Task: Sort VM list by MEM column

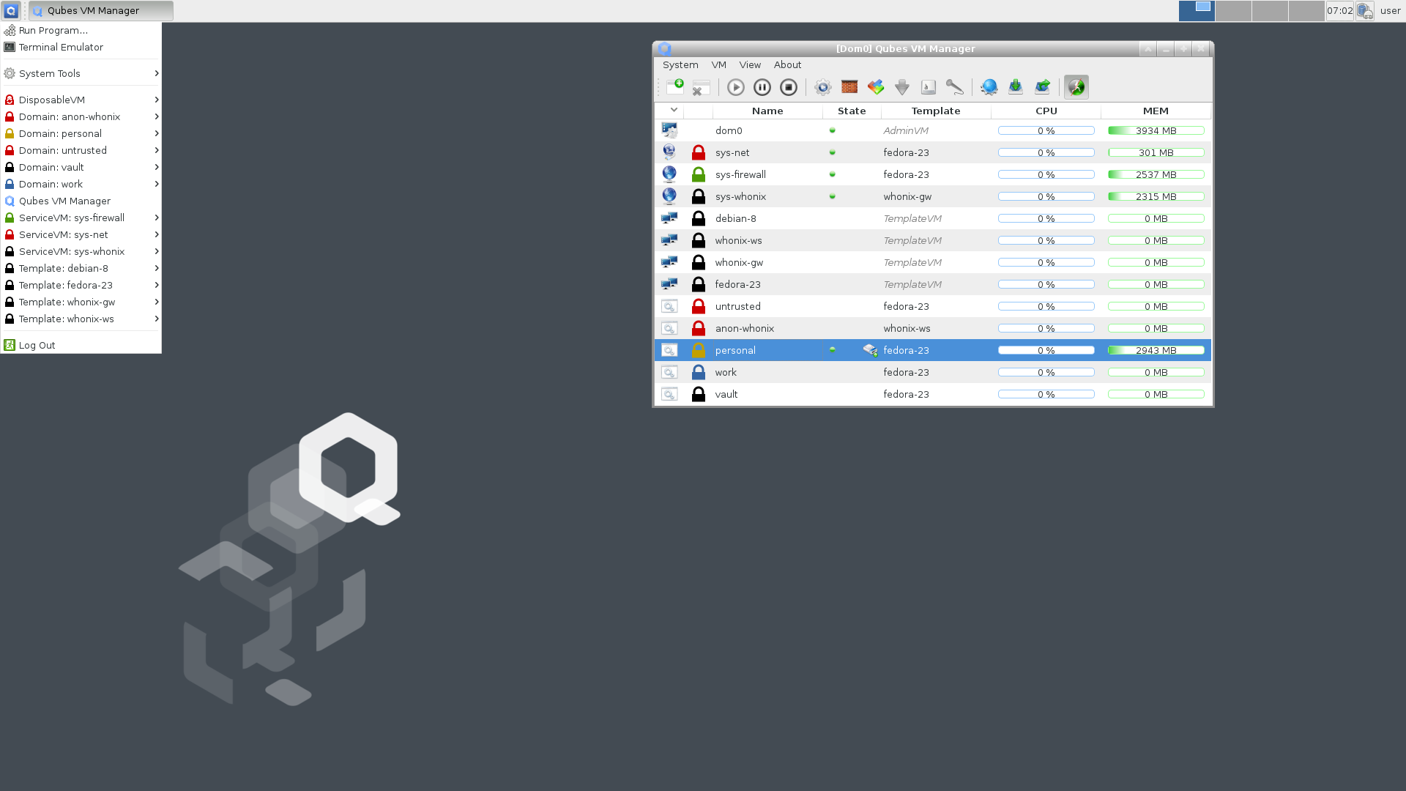Action: click(1156, 111)
